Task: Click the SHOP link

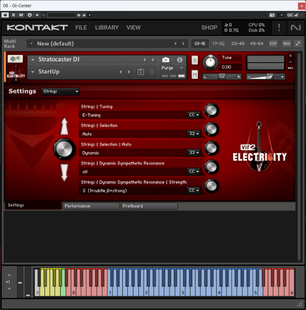Action: coord(209,28)
